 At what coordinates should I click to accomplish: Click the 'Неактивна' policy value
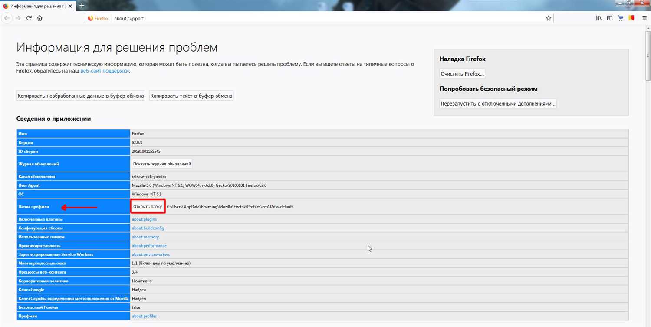(141, 281)
